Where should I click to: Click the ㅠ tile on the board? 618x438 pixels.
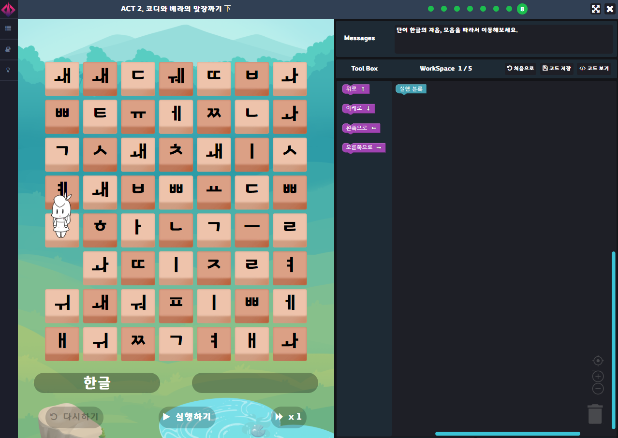(138, 117)
